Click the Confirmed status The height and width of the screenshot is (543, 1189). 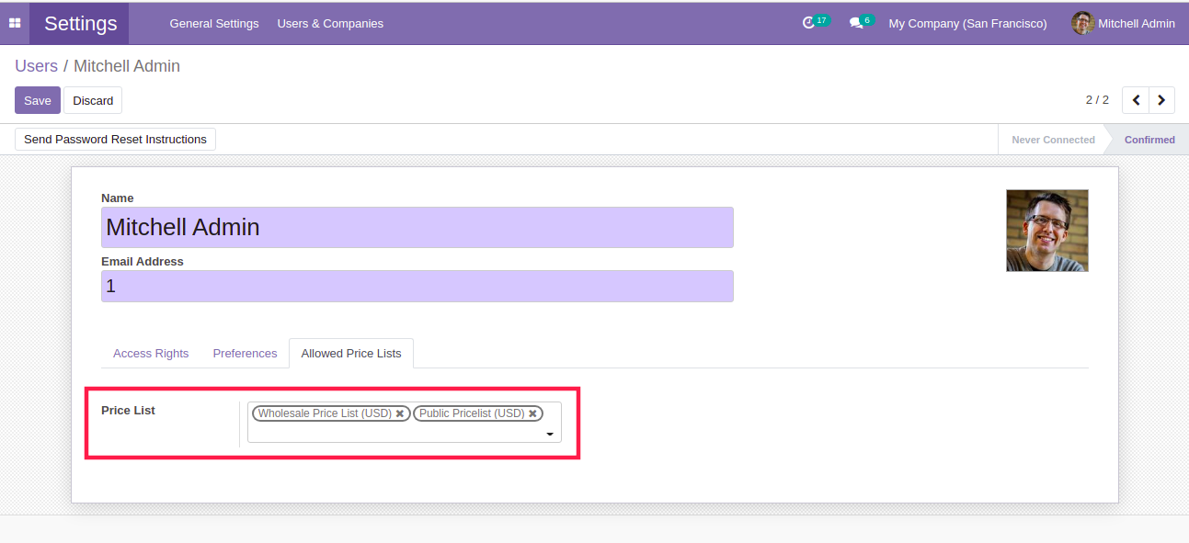(1149, 140)
